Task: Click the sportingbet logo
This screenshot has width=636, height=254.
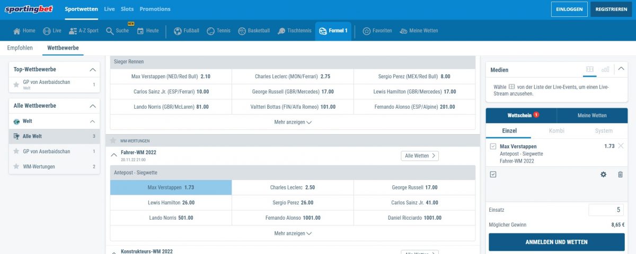Action: pos(29,9)
